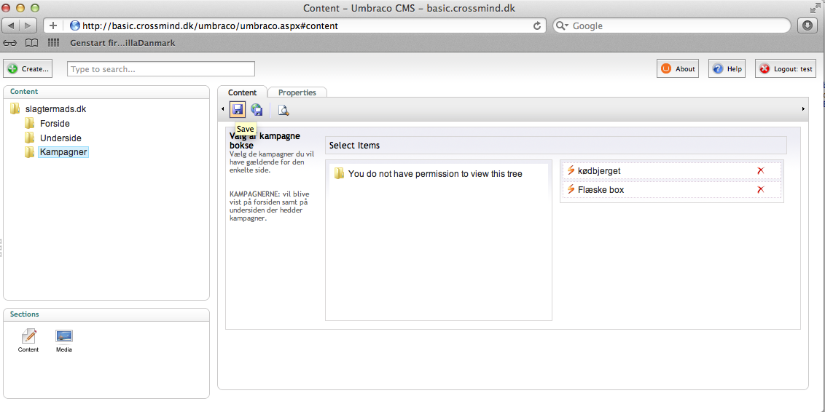Remove Flæske box with its red X
Image resolution: width=825 pixels, height=412 pixels.
point(760,190)
